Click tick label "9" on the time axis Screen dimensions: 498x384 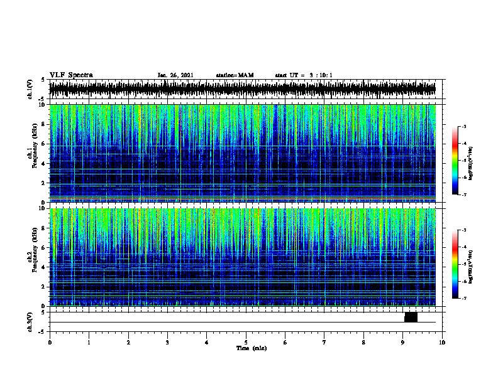[402, 343]
